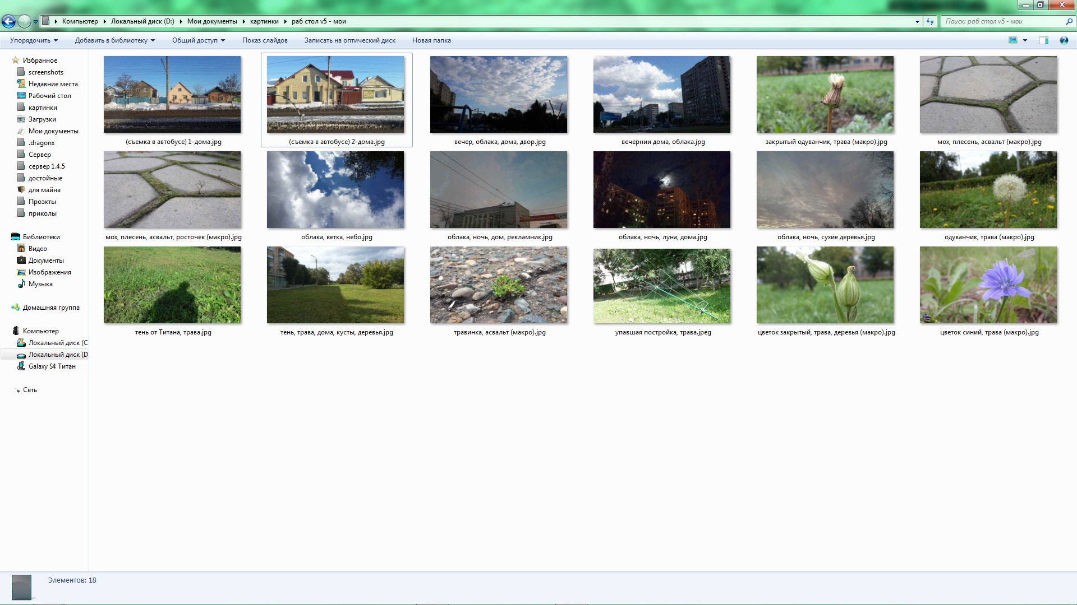Select Домашняя группа in sidebar
The width and height of the screenshot is (1077, 605).
coord(50,308)
